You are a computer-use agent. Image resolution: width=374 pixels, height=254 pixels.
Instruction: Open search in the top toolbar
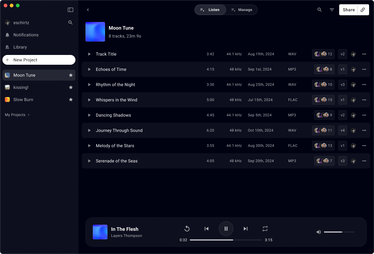click(319, 10)
